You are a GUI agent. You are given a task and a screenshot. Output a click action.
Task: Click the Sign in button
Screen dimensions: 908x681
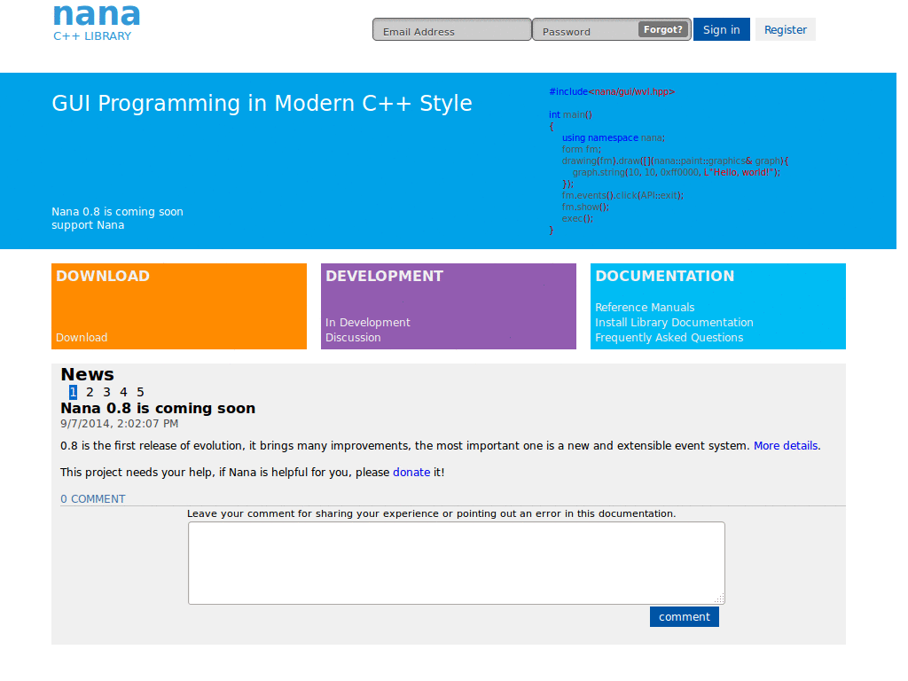(x=722, y=29)
